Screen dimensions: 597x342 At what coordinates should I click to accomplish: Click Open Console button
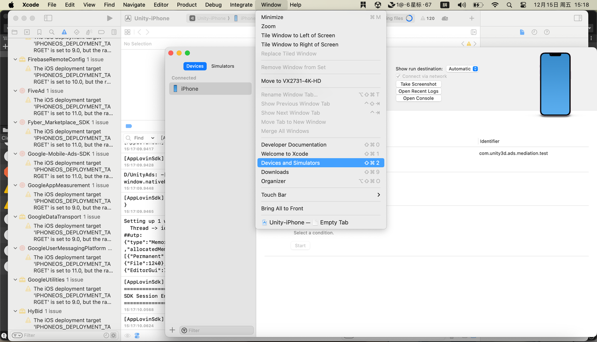418,98
